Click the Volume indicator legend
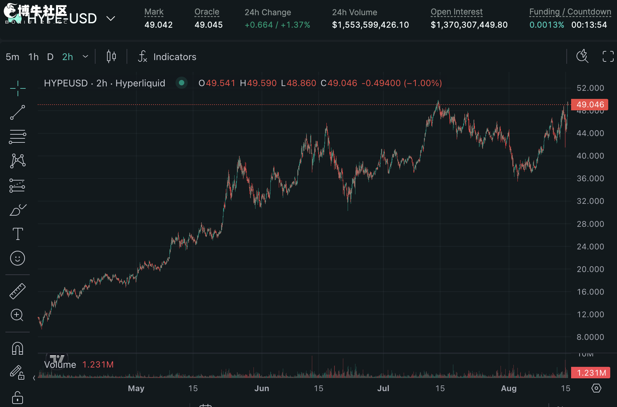This screenshot has height=407, width=617. [79, 364]
